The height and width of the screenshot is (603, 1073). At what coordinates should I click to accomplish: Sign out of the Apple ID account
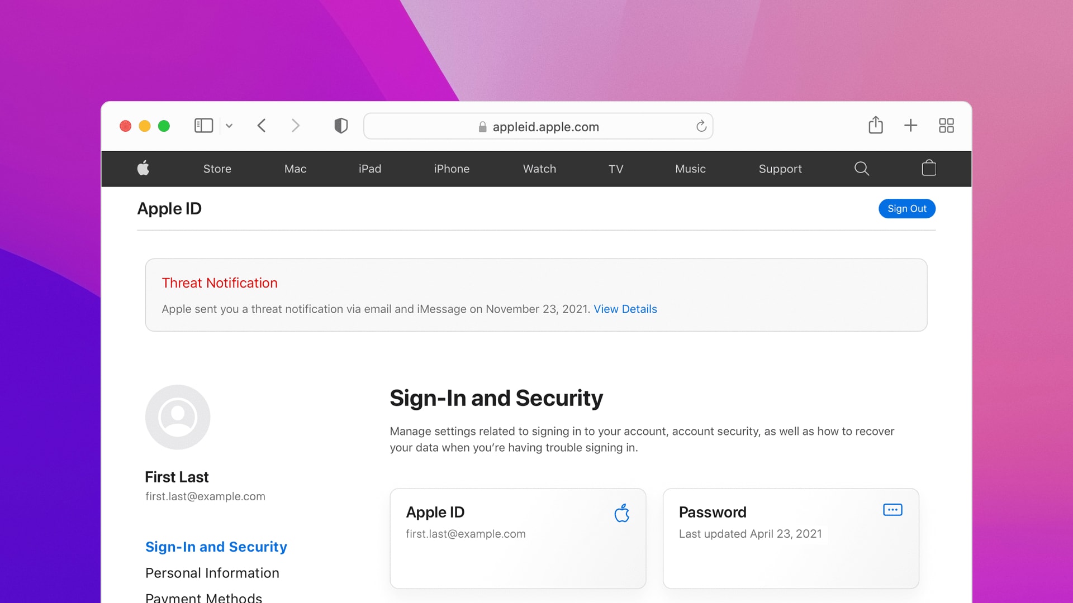906,208
